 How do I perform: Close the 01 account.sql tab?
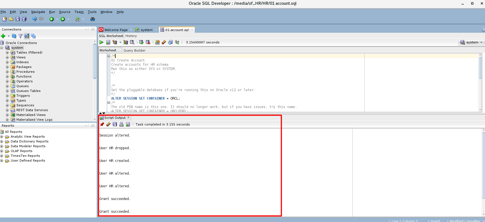[192, 30]
